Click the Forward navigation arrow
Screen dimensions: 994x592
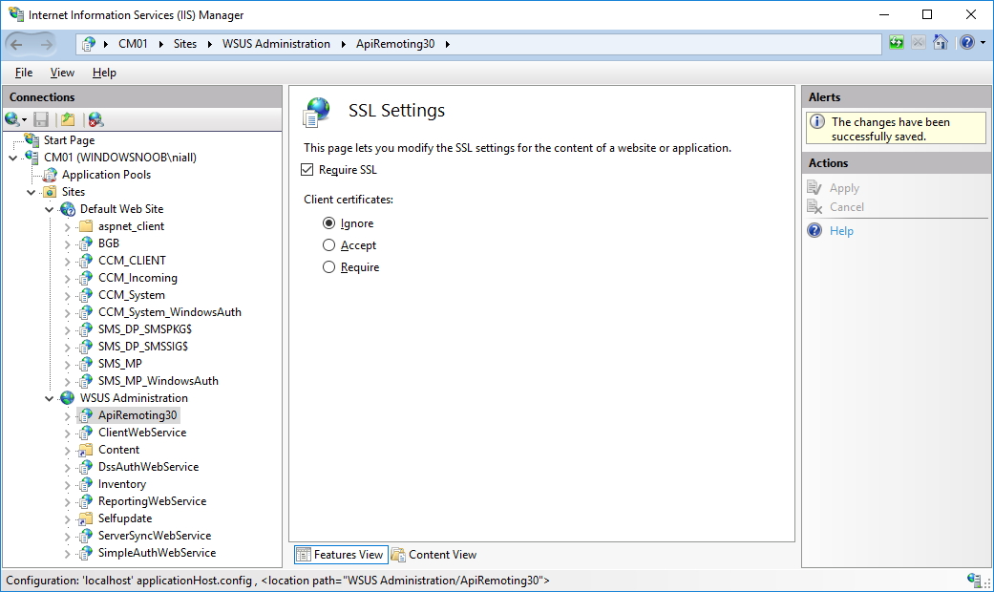click(46, 44)
